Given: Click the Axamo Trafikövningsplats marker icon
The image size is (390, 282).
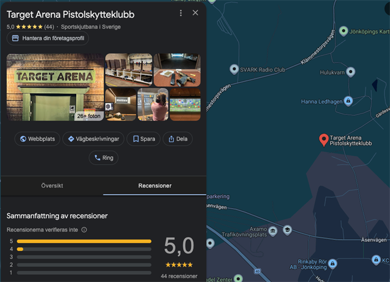Looking at the screenshot, I should tap(272, 231).
